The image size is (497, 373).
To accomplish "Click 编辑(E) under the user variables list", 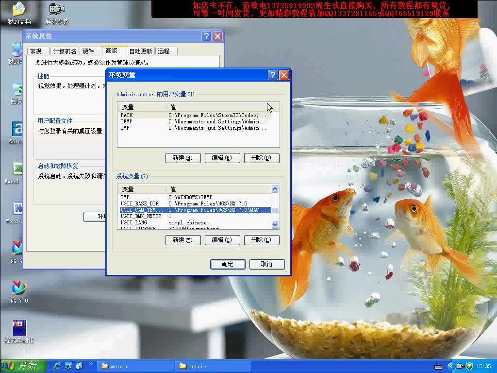I will [x=222, y=158].
